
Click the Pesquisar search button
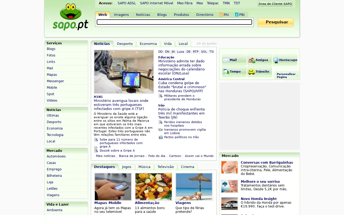pyautogui.click(x=275, y=22)
